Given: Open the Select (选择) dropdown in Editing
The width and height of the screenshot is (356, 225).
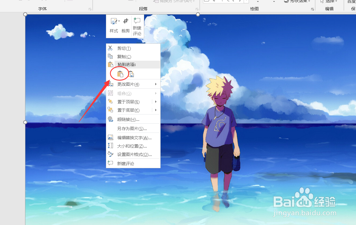Looking at the screenshot, I should 329,1.
